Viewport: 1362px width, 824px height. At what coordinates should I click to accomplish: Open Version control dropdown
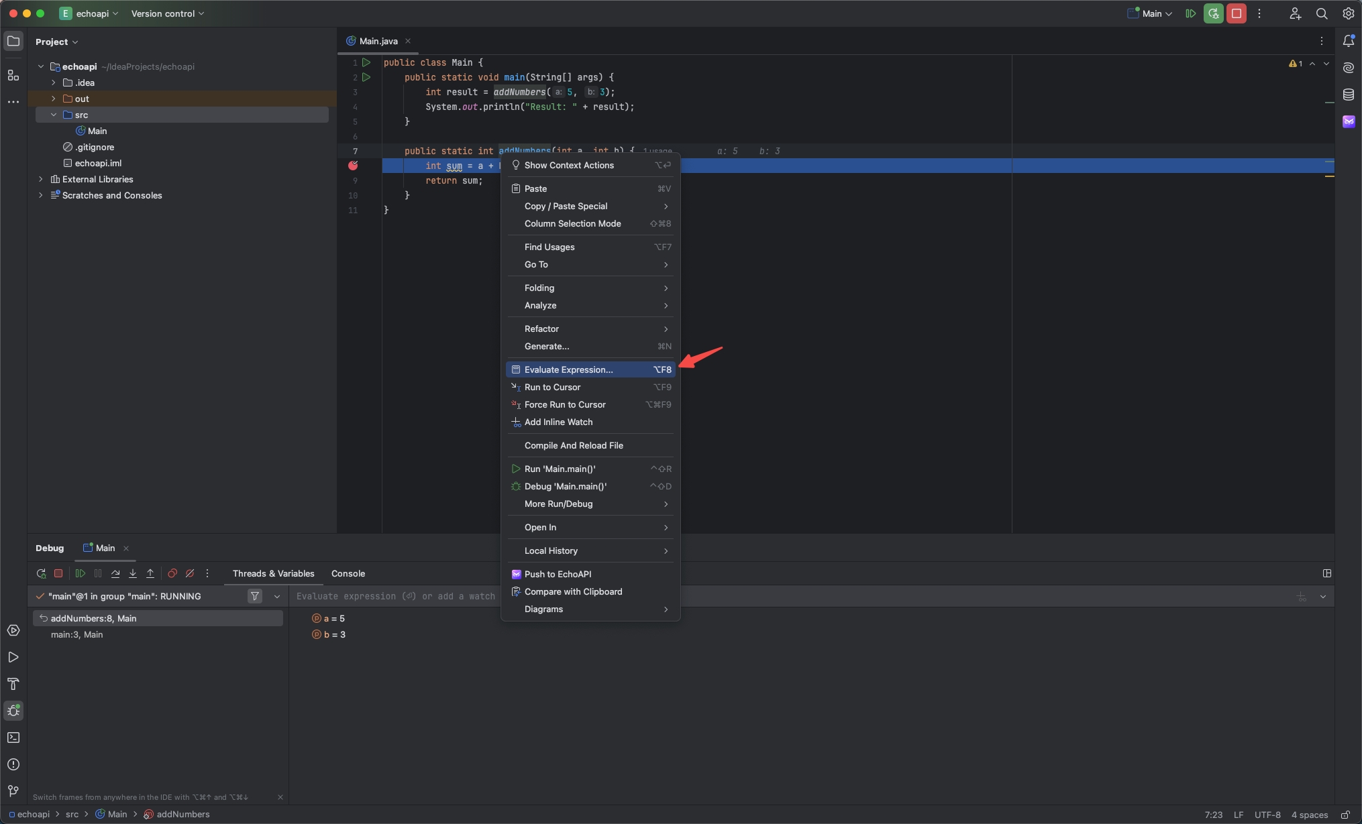(168, 13)
